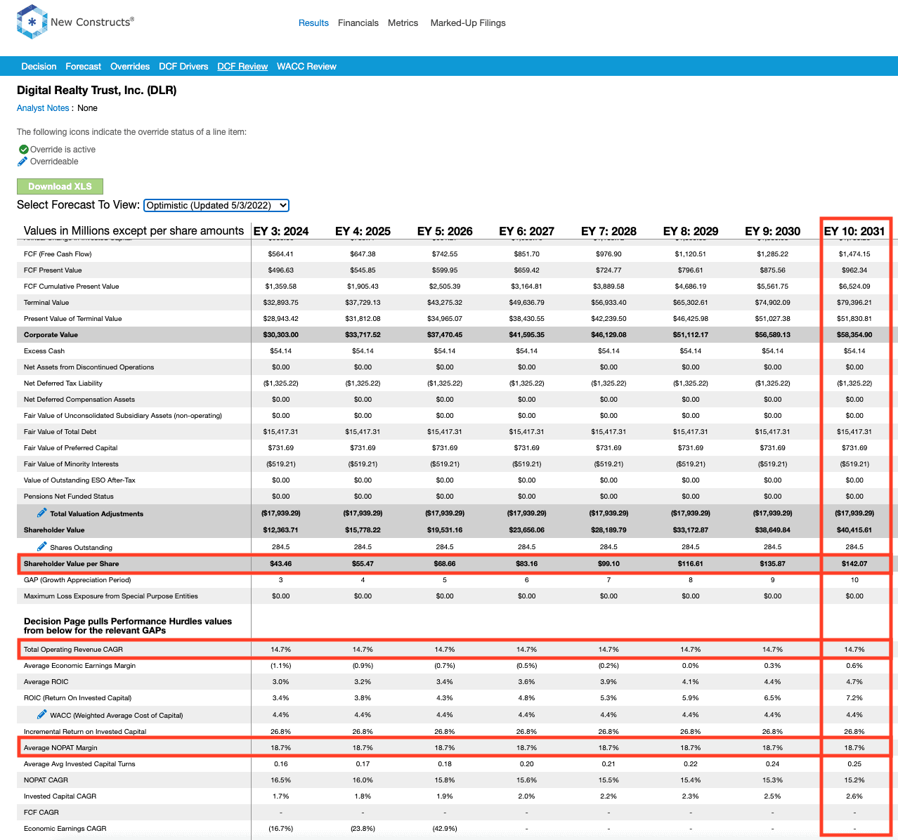Click the Average Economic Earnings Margin label
898x840 pixels.
click(x=79, y=666)
